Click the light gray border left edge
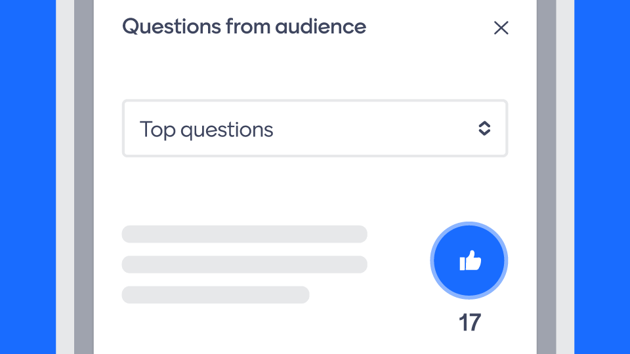The height and width of the screenshot is (354, 630). tap(65, 177)
